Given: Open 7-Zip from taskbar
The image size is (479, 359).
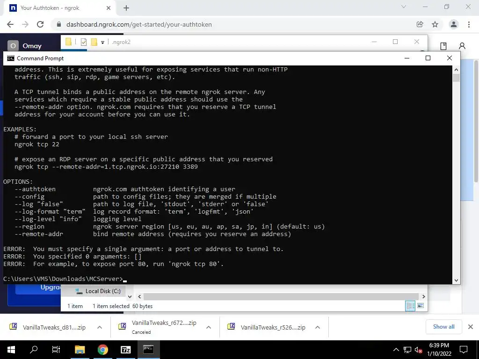Looking at the screenshot, I should 125,350.
